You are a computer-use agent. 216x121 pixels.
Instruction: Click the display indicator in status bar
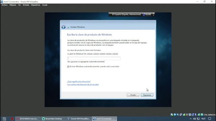[190, 115]
